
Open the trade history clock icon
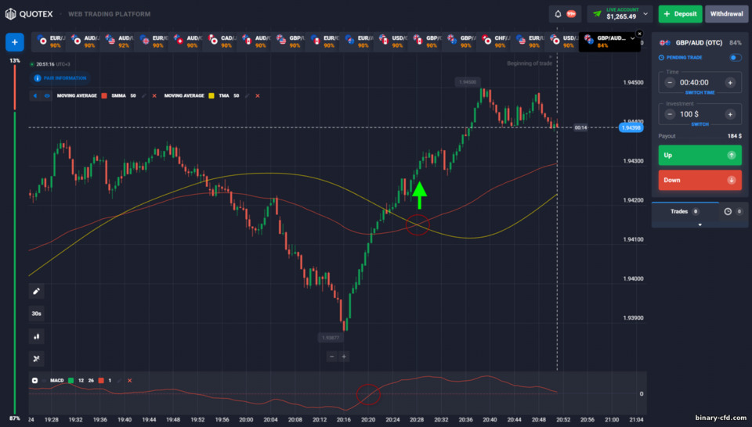pyautogui.click(x=728, y=211)
